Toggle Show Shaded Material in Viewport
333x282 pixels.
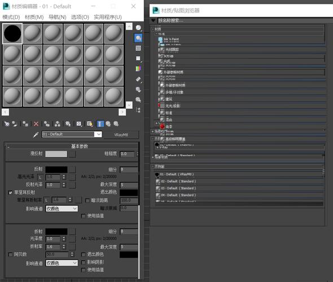(90, 124)
